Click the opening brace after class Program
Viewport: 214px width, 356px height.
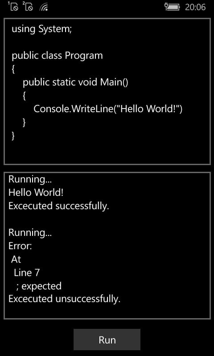coord(13,69)
